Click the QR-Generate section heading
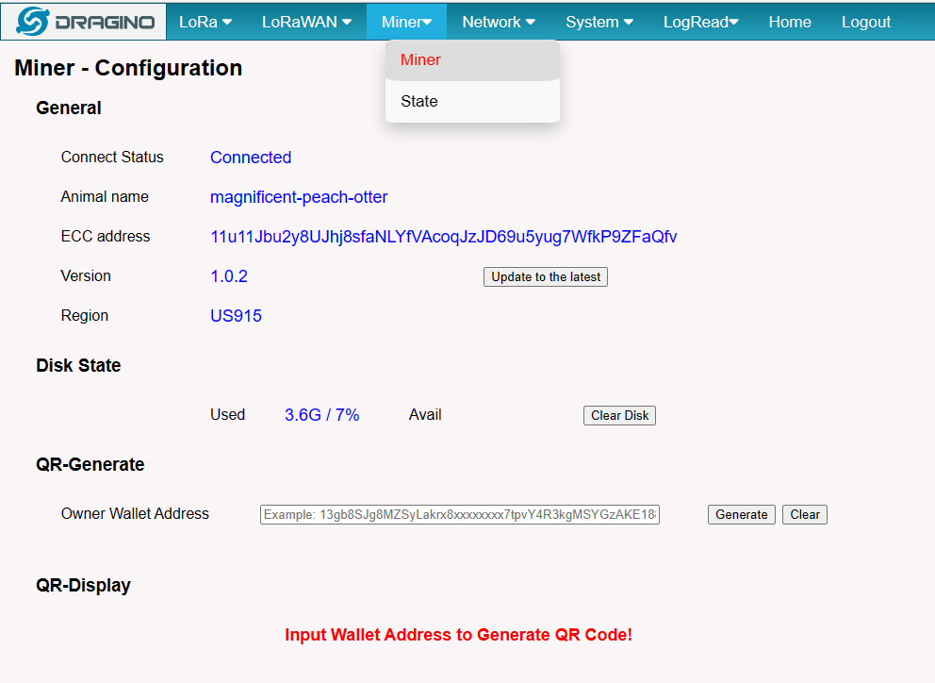The width and height of the screenshot is (935, 683). pos(90,464)
